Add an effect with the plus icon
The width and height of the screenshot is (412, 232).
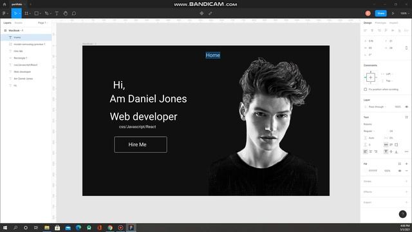pyautogui.click(x=406, y=192)
